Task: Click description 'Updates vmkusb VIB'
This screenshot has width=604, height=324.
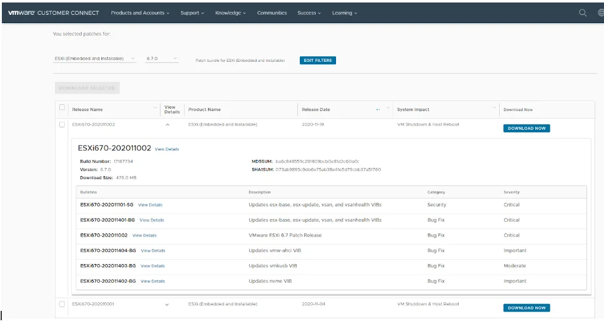Action: (273, 266)
